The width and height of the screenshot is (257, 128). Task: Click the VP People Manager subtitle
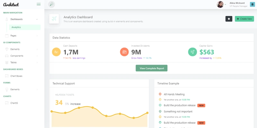tap(238, 6)
